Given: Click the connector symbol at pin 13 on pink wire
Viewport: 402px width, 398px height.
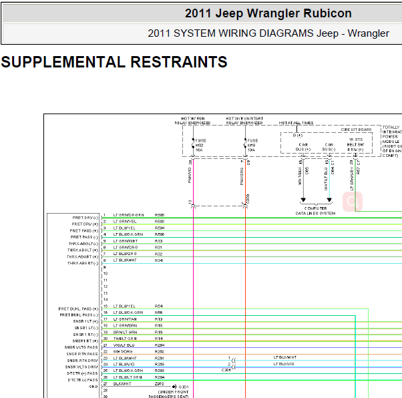Looking at the screenshot, I should [x=193, y=206].
